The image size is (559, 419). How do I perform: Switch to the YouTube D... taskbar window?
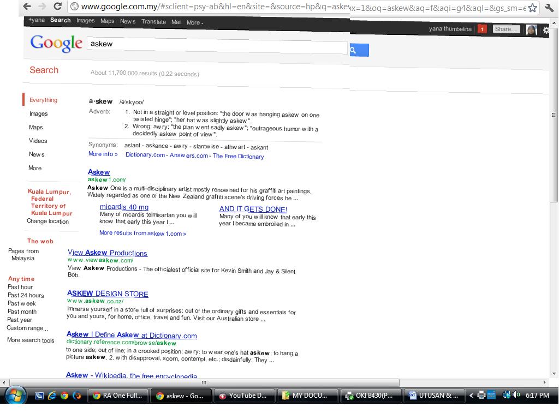pyautogui.click(x=243, y=396)
